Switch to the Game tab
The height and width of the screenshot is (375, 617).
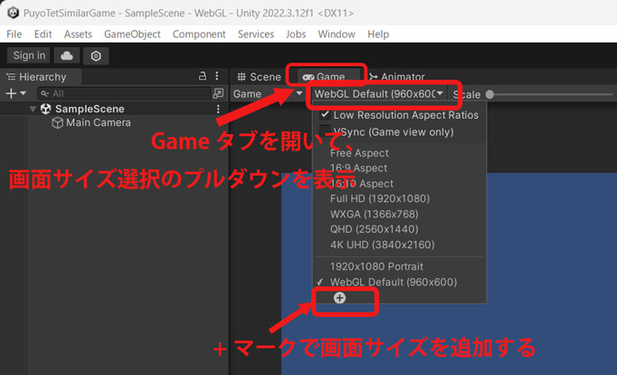click(325, 77)
